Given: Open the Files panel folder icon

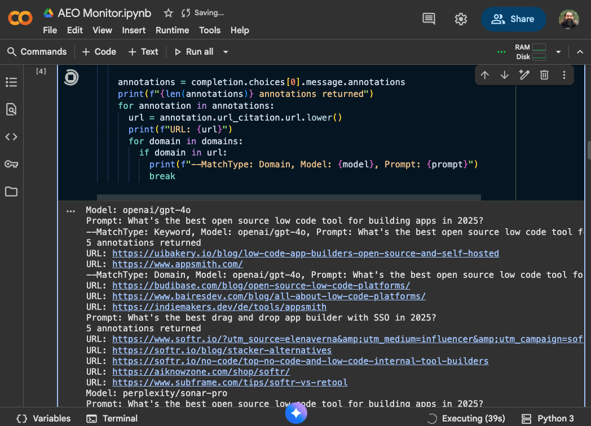Looking at the screenshot, I should pyautogui.click(x=11, y=192).
